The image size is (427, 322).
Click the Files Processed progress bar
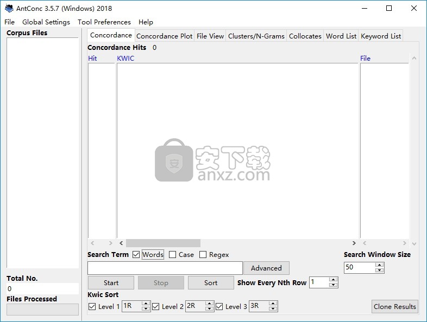click(x=42, y=310)
